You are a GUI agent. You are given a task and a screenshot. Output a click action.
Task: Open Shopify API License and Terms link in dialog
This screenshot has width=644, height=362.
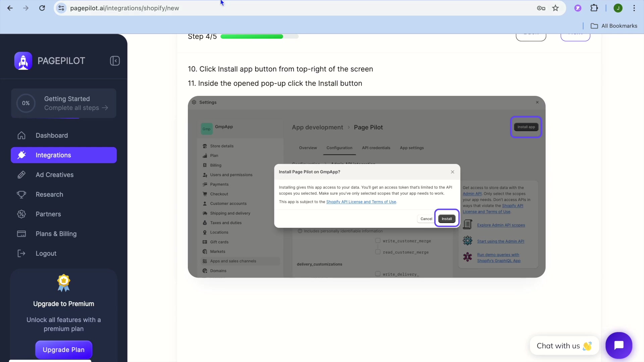click(361, 202)
